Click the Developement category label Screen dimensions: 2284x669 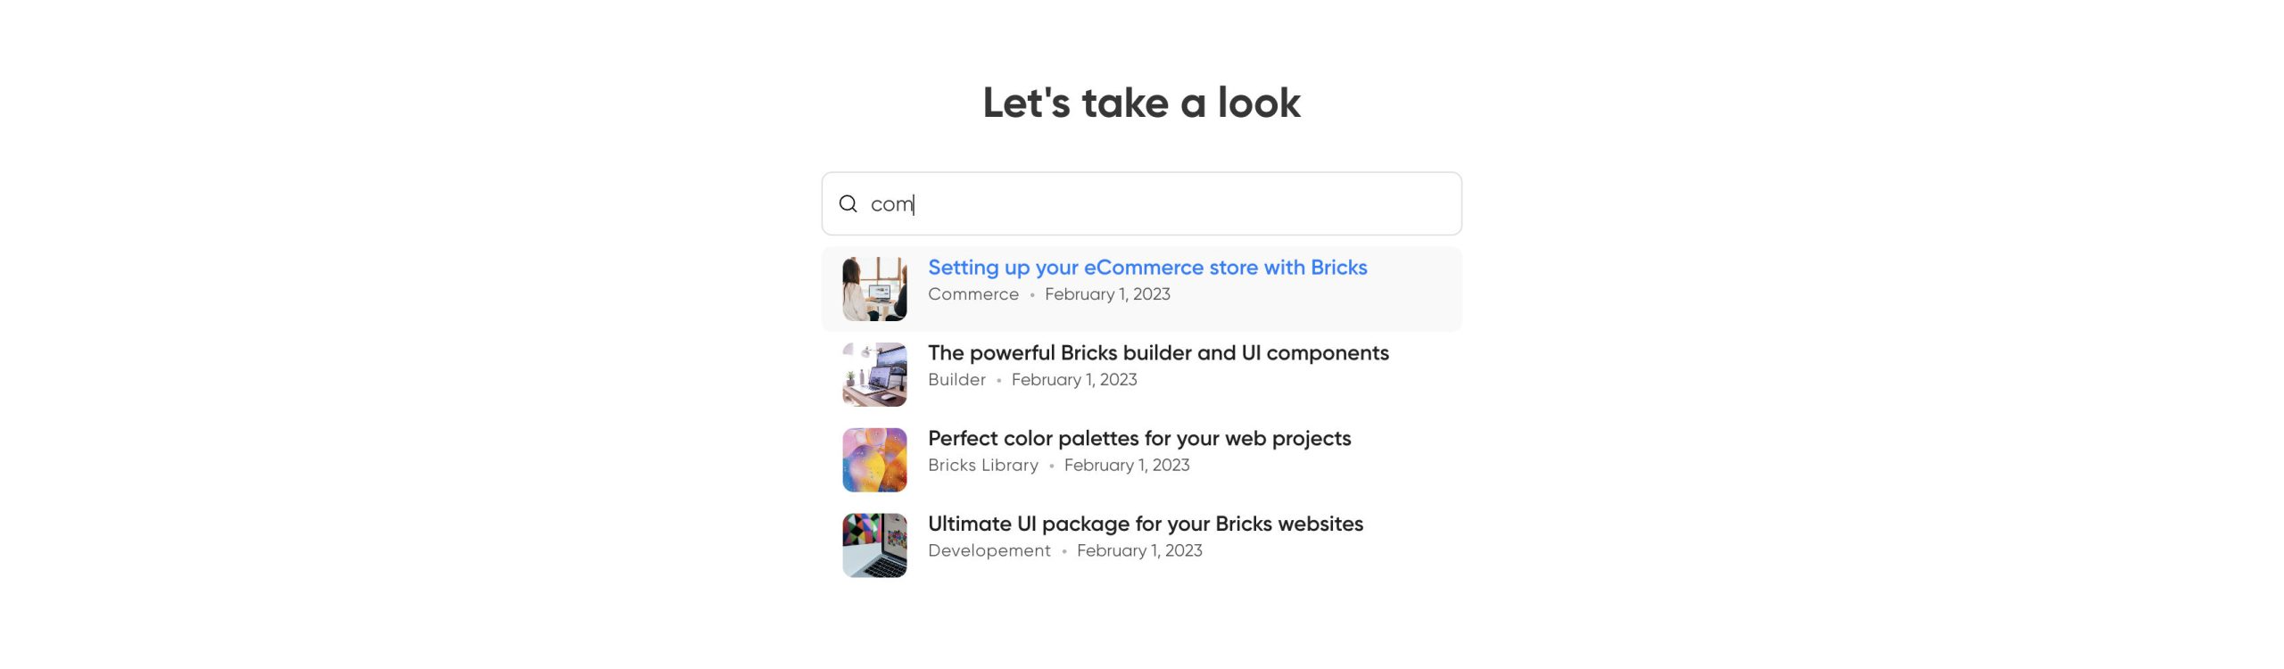pos(989,550)
